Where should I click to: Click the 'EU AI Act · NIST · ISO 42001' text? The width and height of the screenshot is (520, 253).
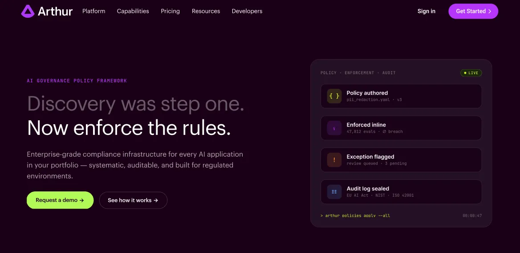pyautogui.click(x=380, y=195)
